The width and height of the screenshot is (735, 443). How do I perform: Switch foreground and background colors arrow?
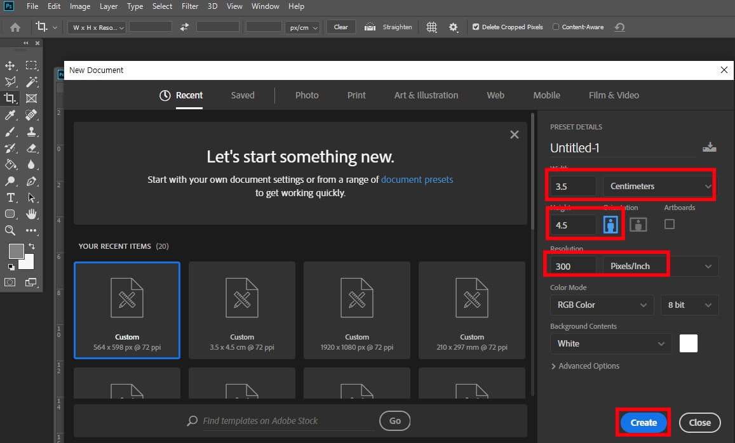[x=31, y=246]
